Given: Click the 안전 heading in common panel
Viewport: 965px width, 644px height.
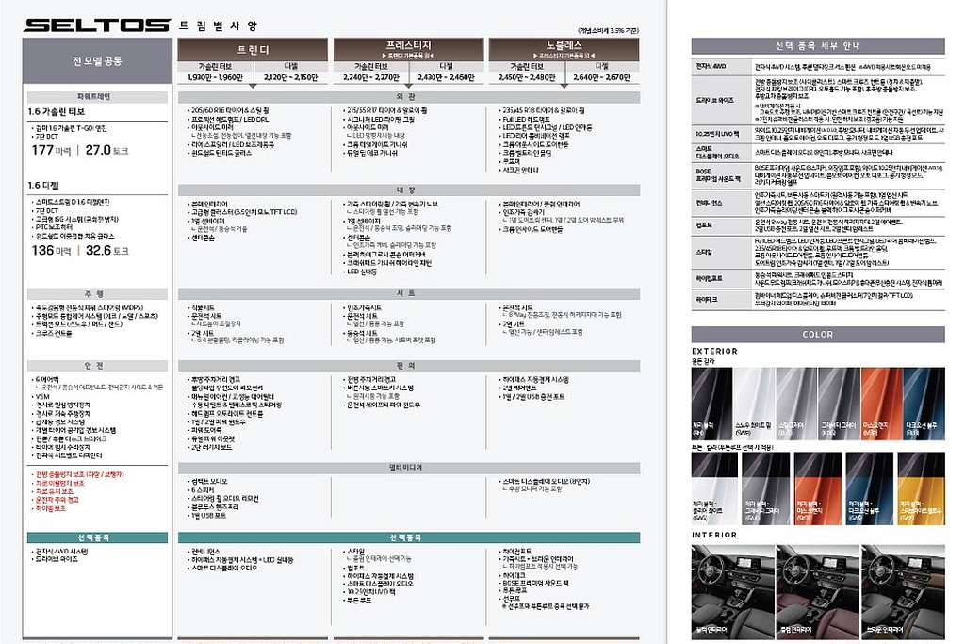Looking at the screenshot, I should pyautogui.click(x=97, y=366).
